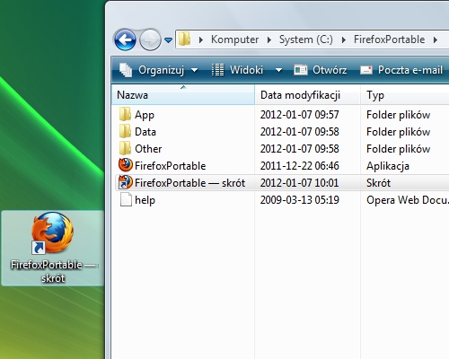This screenshot has height=359, width=449.
Task: Select the help file name
Action: point(145,200)
